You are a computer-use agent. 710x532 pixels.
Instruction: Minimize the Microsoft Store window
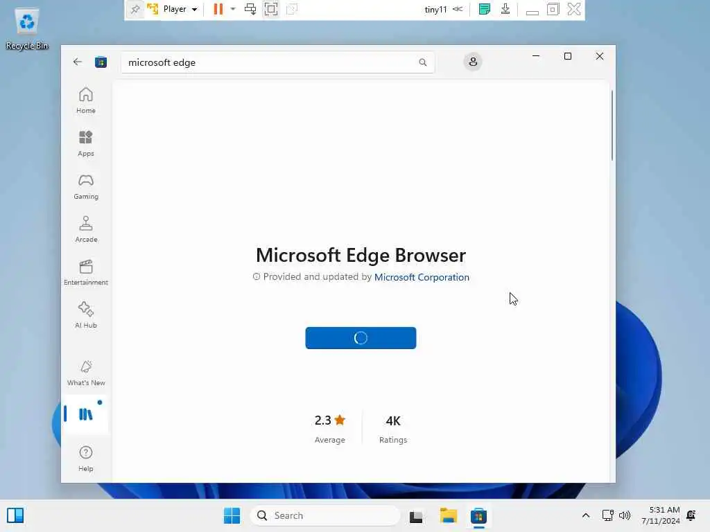click(x=536, y=56)
